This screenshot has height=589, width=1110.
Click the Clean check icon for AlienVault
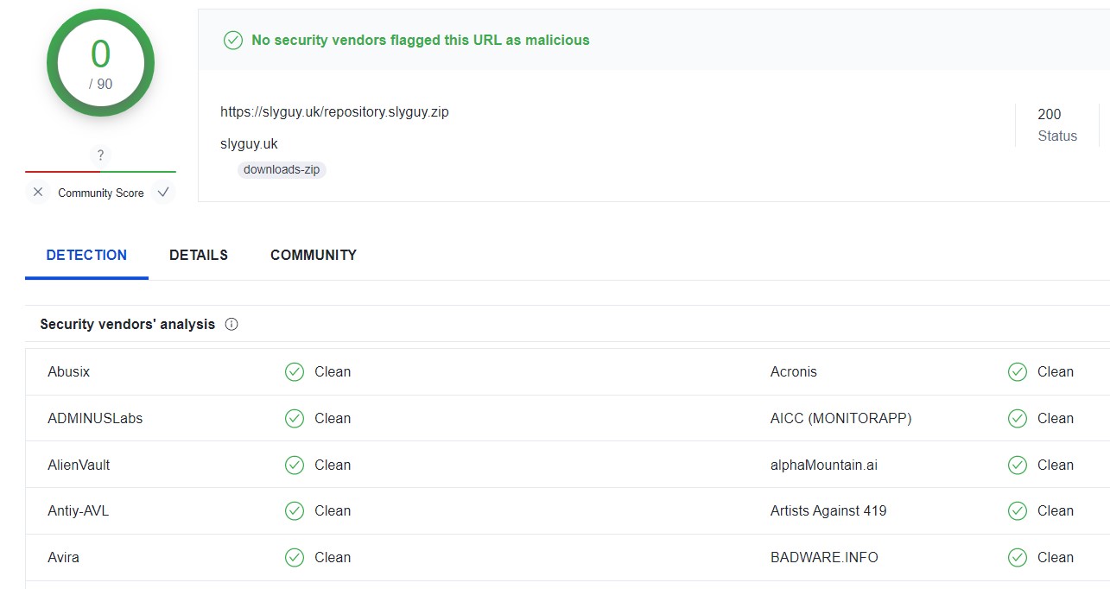[295, 465]
